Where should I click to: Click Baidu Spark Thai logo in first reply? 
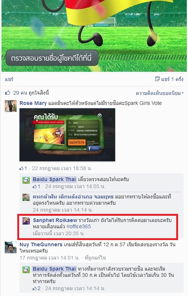(26, 180)
